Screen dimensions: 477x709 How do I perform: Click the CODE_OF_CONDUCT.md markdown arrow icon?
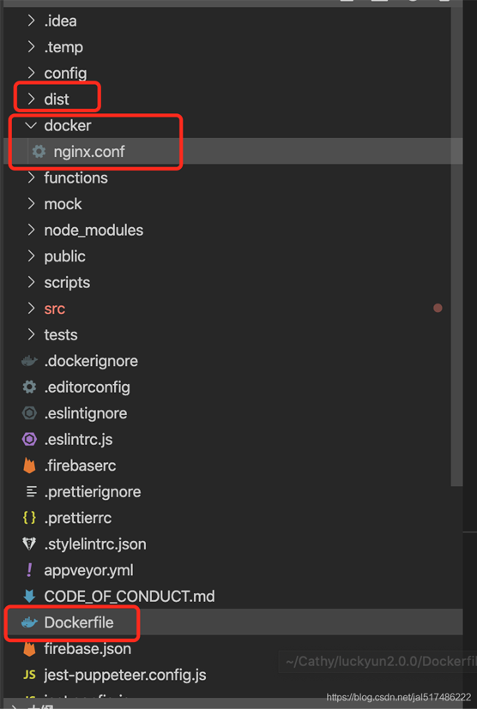[x=29, y=596]
